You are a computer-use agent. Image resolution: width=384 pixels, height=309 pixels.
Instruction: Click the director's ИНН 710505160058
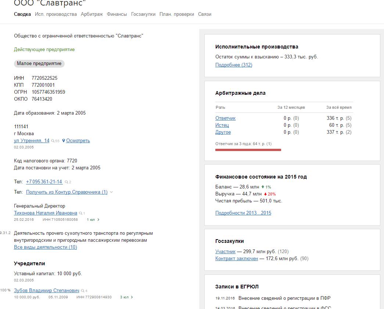[60, 220]
